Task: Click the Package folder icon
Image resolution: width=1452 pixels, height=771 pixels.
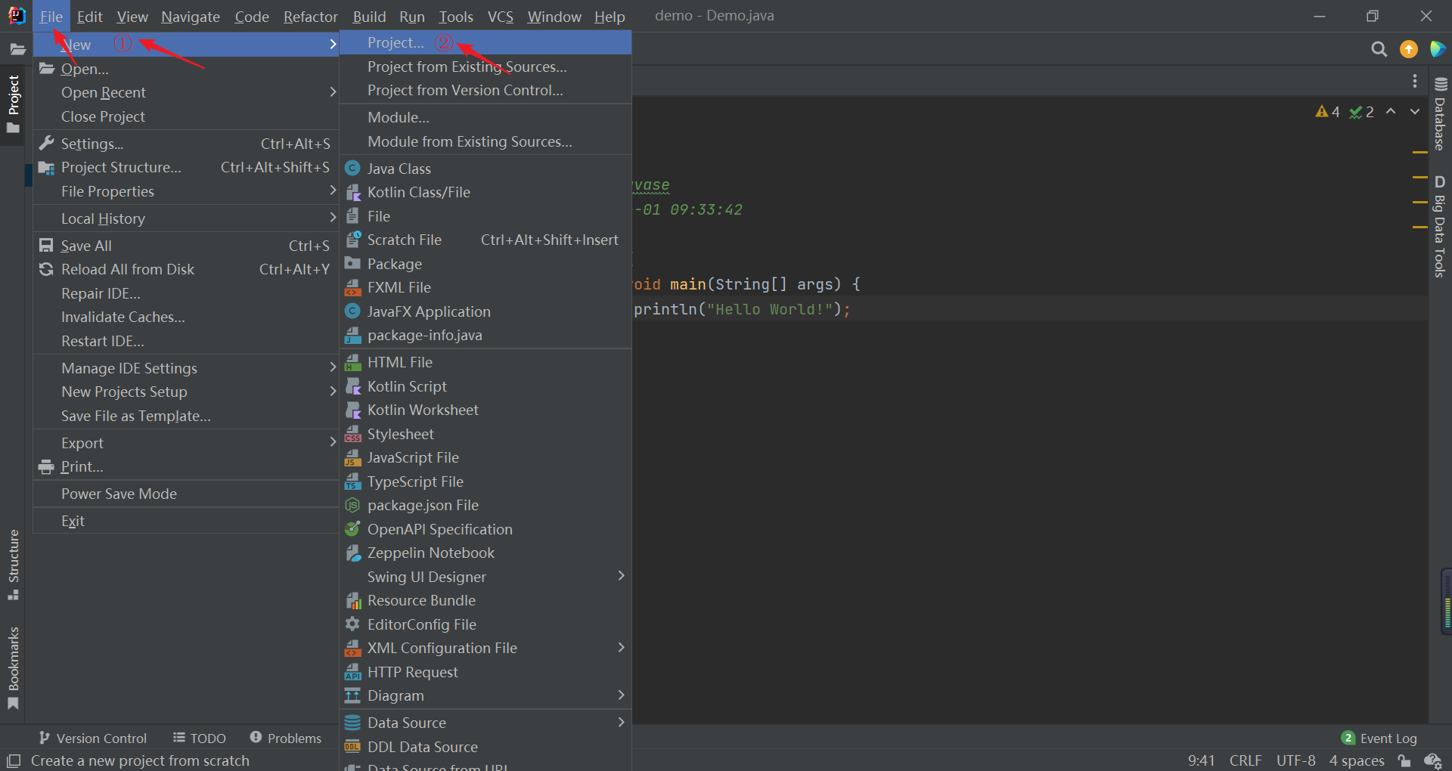Action: point(352,263)
